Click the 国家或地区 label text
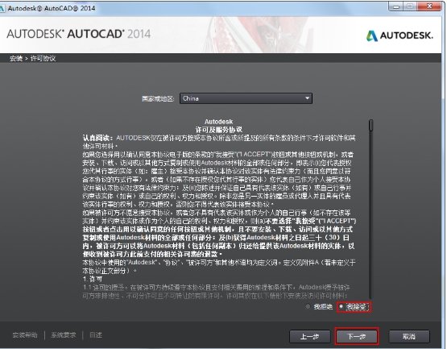 pos(158,99)
